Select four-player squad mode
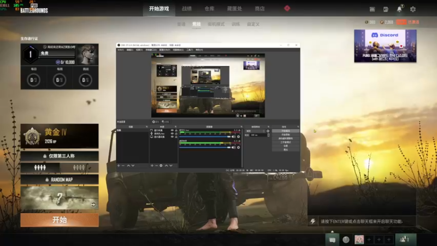437x246 pixels. click(40, 168)
